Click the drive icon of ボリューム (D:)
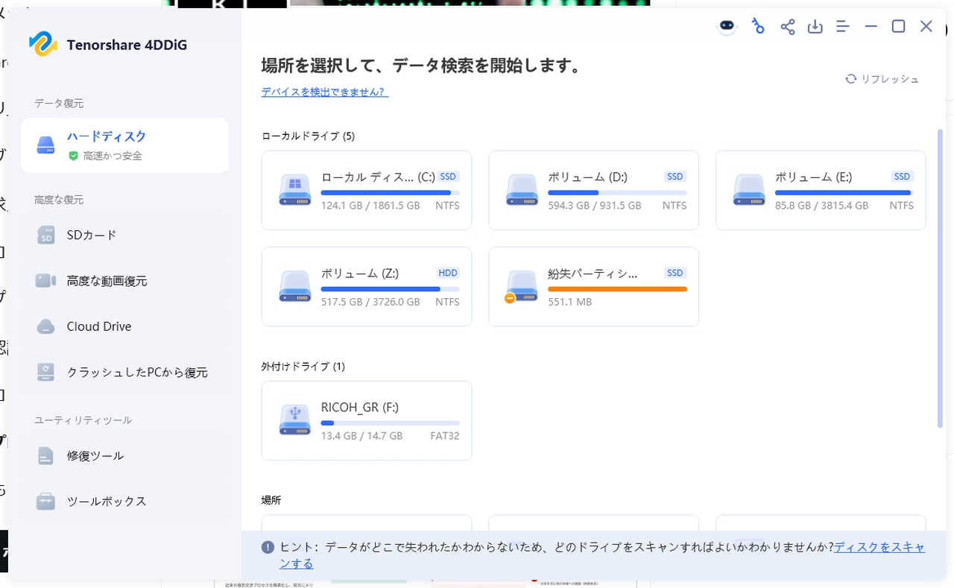954x588 pixels. click(x=522, y=190)
